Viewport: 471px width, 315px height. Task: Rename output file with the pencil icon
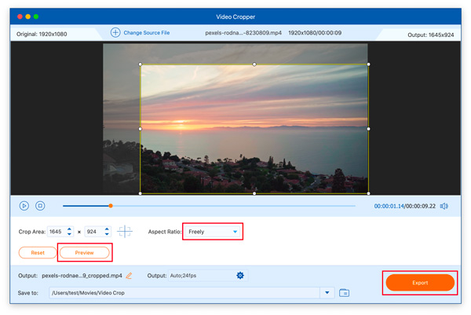(129, 276)
